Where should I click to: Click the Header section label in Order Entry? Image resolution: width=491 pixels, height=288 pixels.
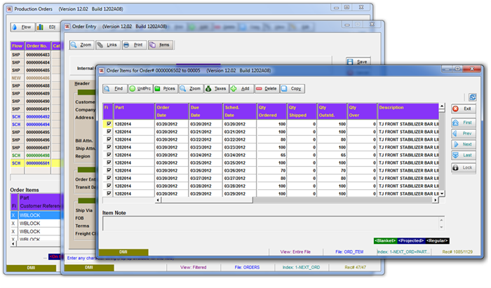click(x=82, y=83)
